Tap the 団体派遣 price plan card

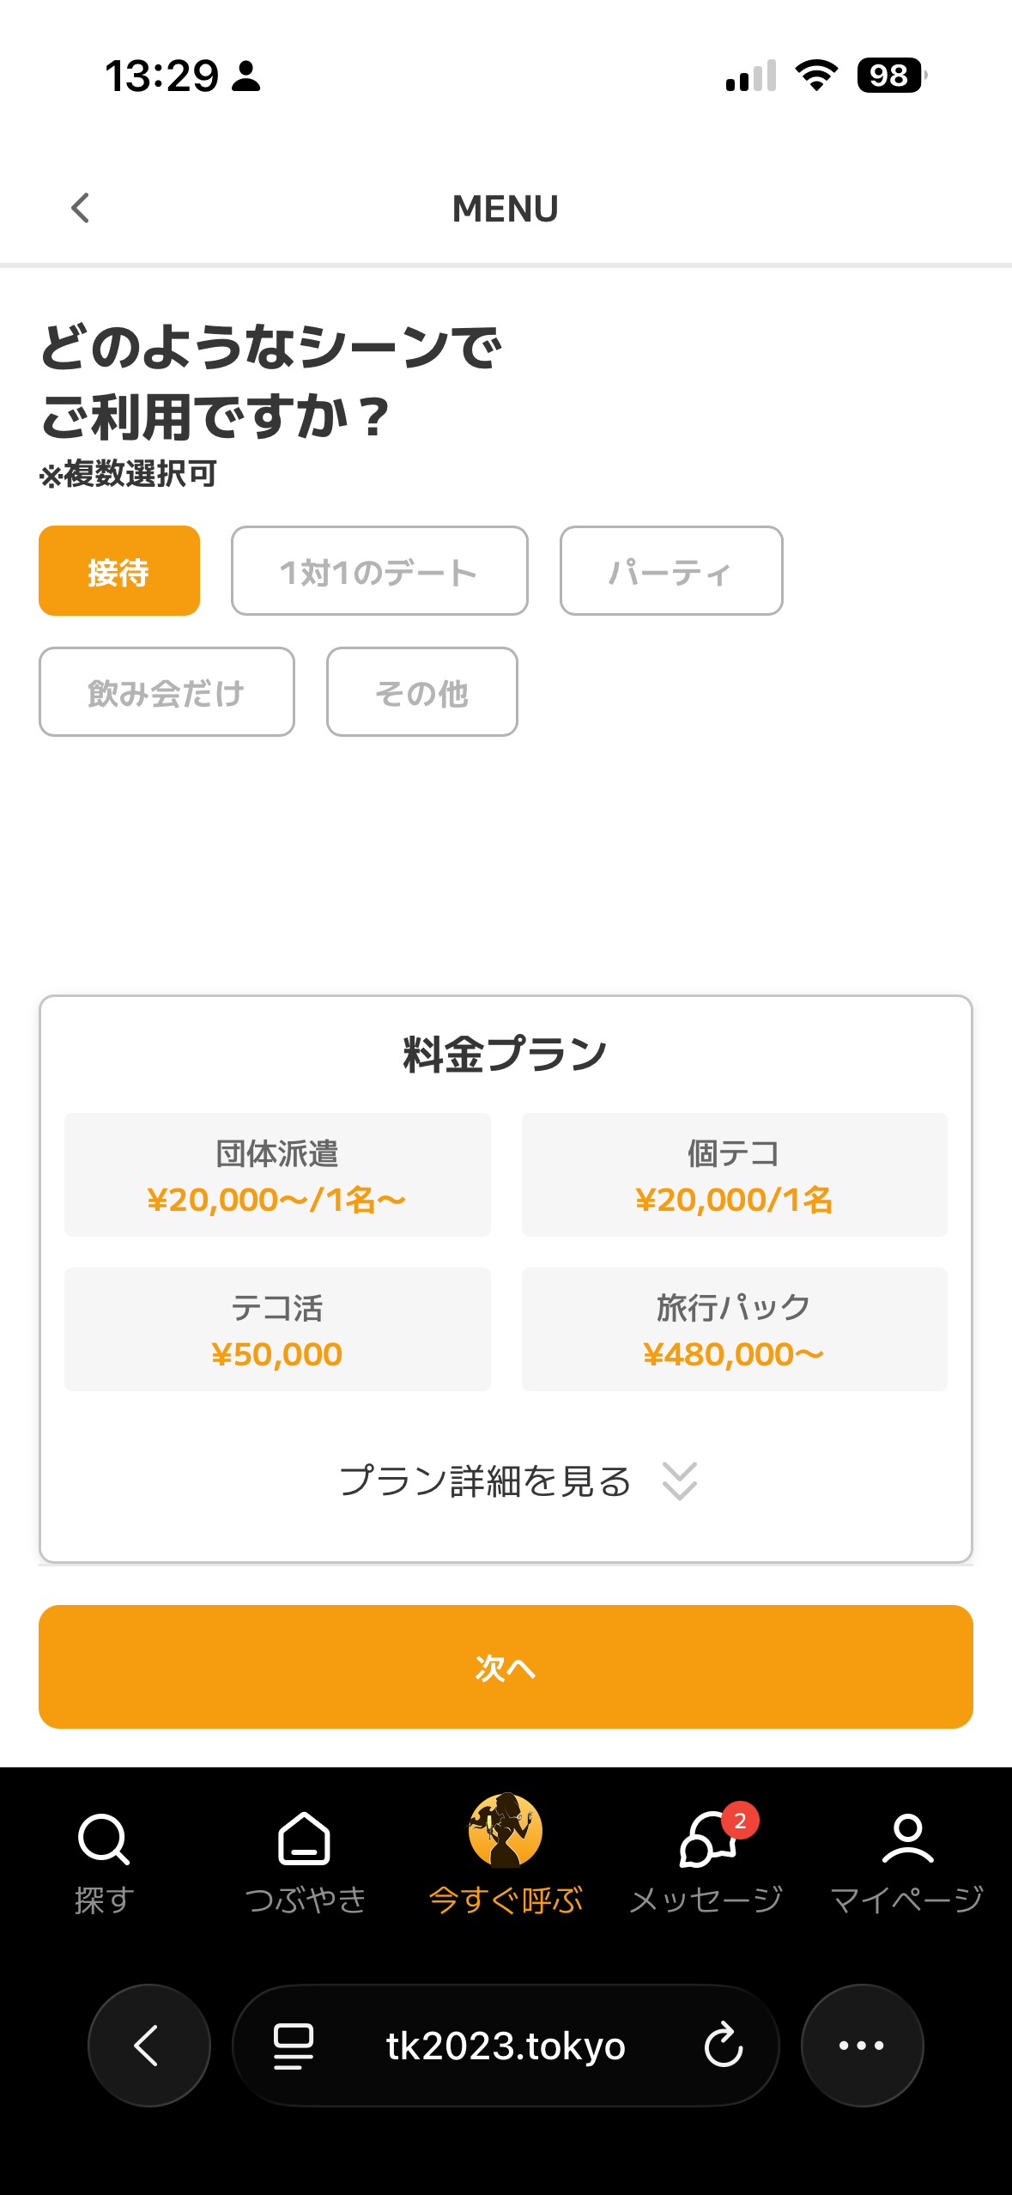(x=277, y=1175)
